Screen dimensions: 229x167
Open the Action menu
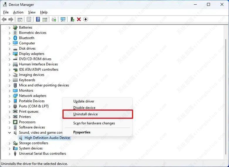click(18, 12)
